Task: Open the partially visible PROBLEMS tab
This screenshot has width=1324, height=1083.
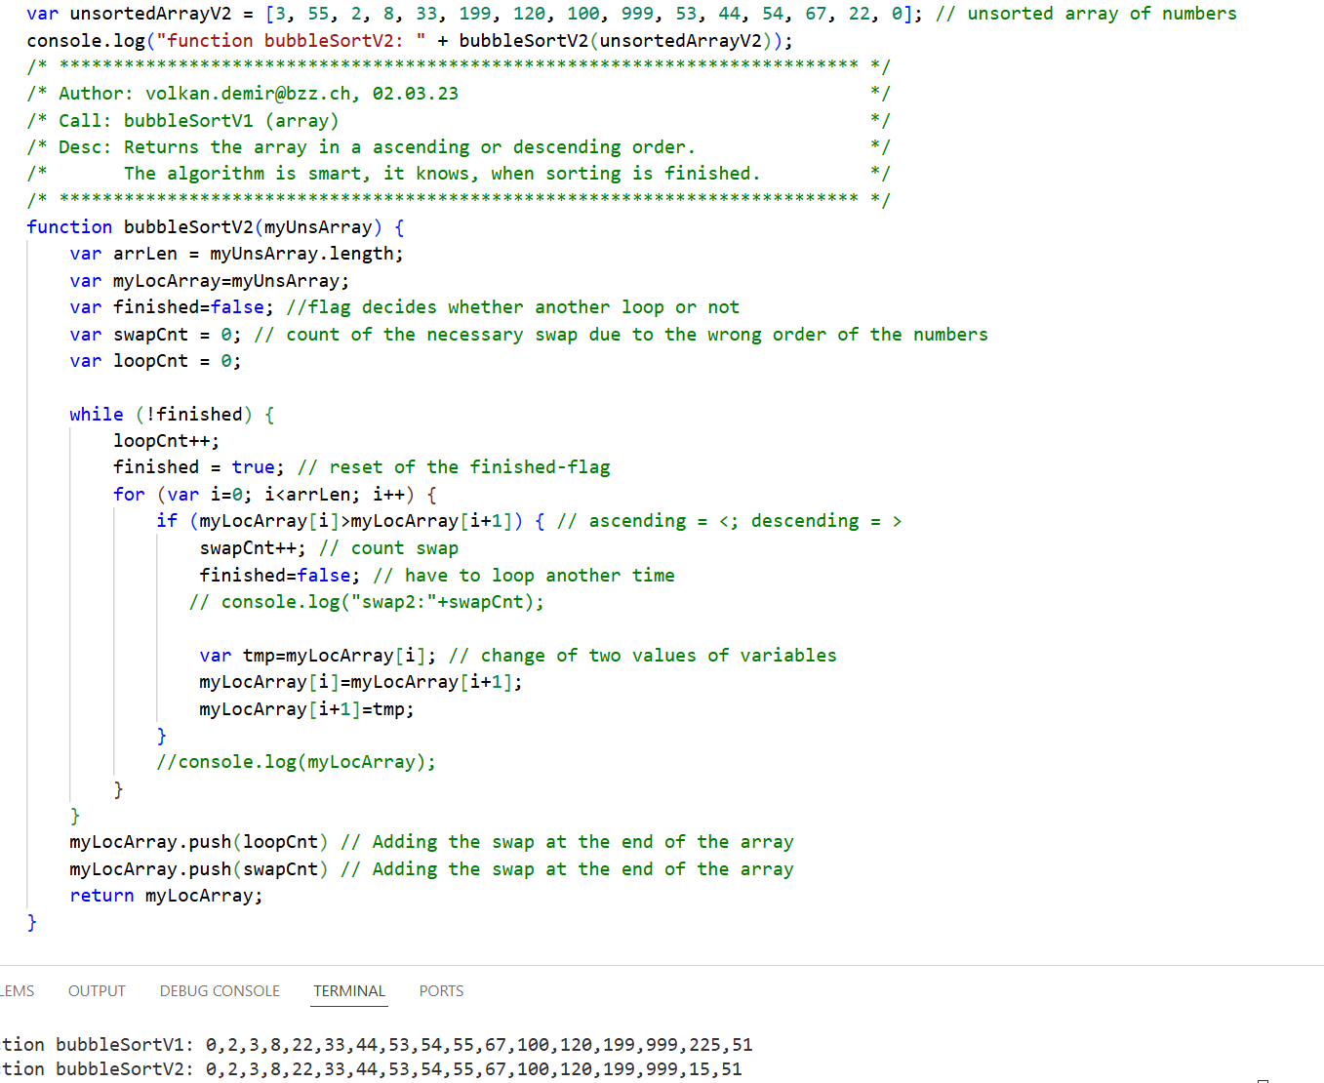Action: pyautogui.click(x=17, y=991)
